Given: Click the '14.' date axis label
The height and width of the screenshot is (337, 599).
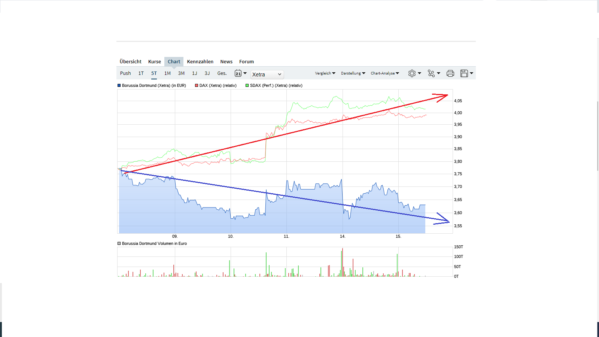Looking at the screenshot, I should [343, 236].
